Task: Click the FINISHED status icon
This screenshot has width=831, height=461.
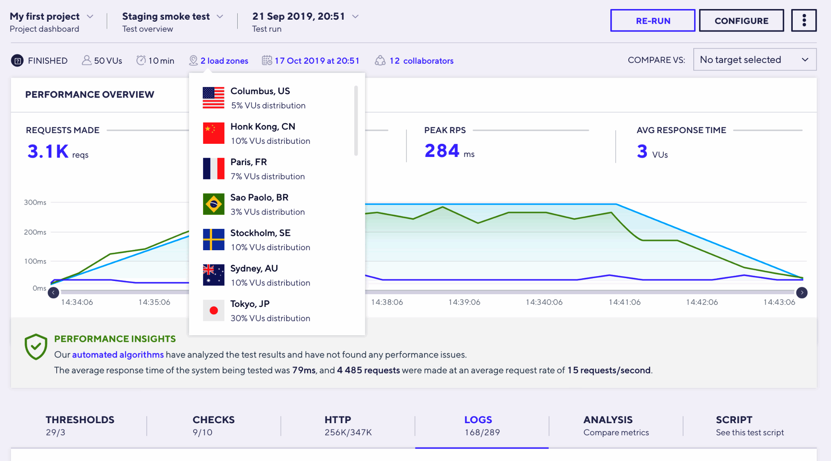Action: 17,61
